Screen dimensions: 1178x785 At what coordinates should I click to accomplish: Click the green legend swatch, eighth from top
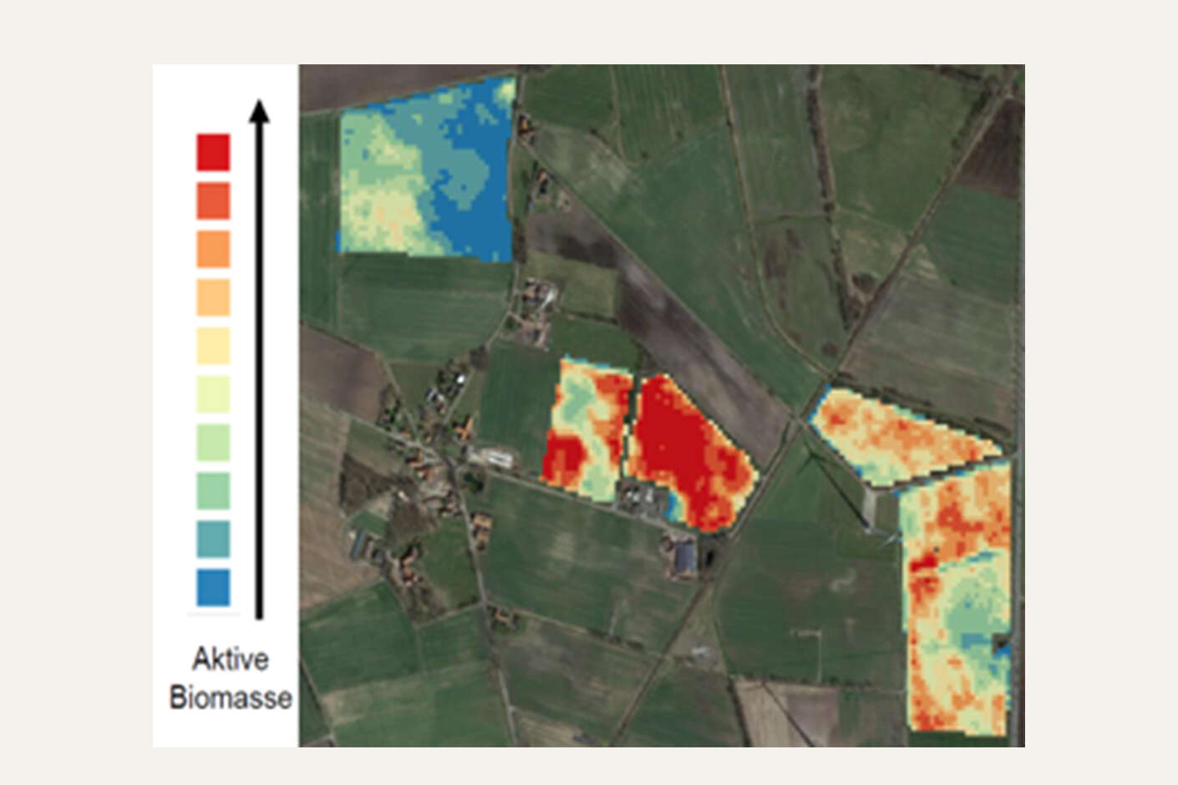click(213, 491)
